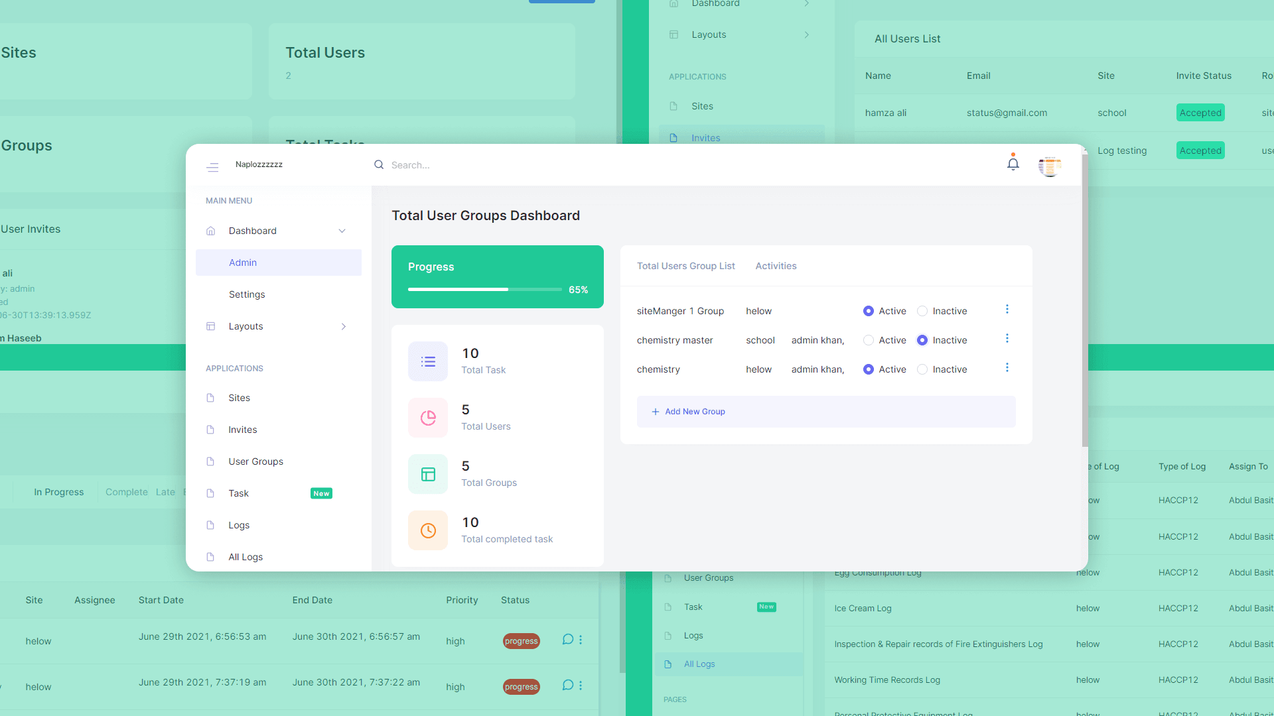The image size is (1274, 716).
Task: Open User Groups in the sidebar
Action: click(x=255, y=461)
